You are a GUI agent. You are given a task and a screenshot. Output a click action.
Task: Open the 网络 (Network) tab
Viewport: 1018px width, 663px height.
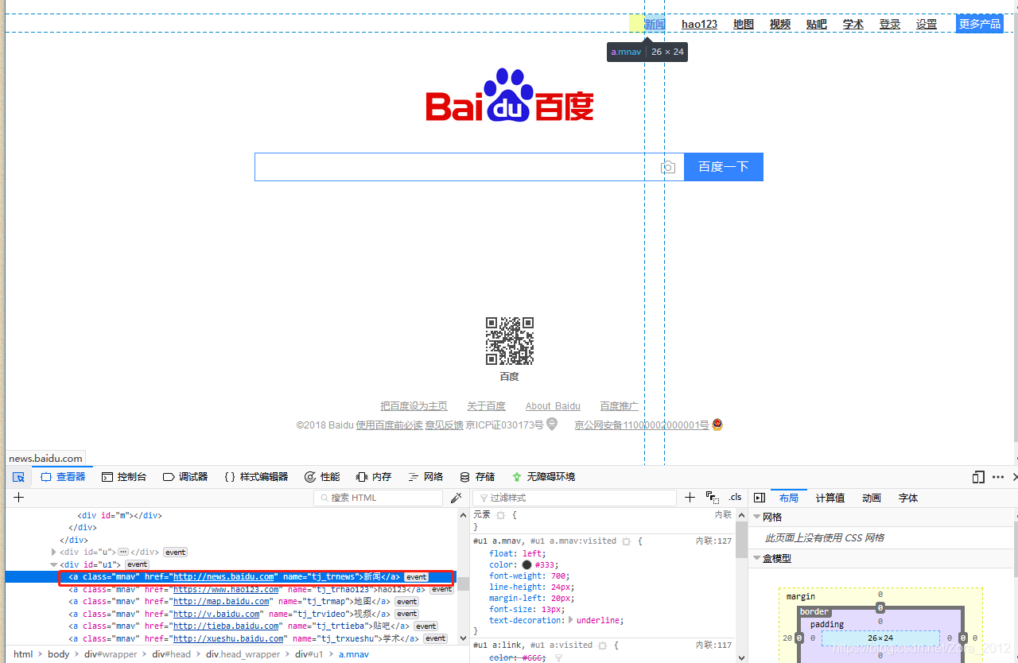pyautogui.click(x=425, y=477)
